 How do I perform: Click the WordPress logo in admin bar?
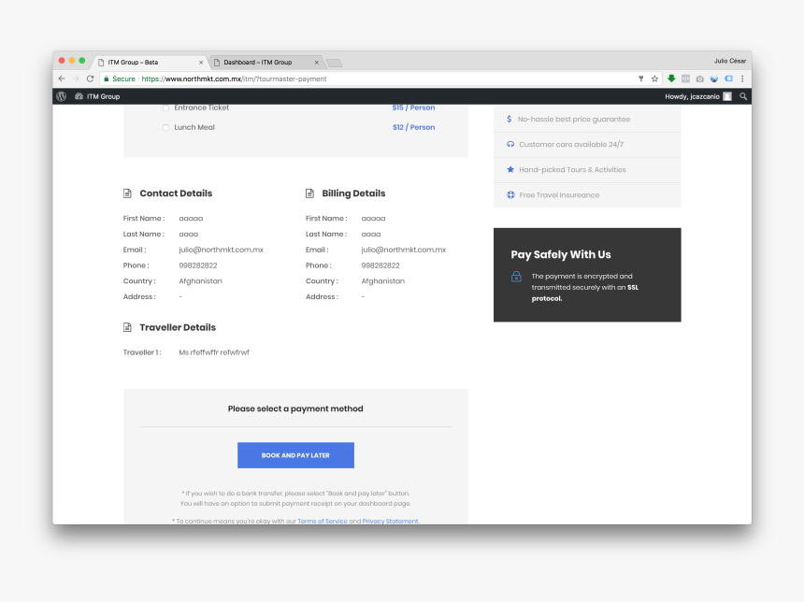[x=62, y=96]
